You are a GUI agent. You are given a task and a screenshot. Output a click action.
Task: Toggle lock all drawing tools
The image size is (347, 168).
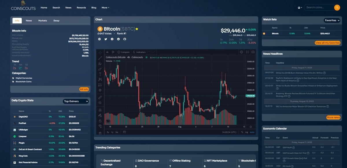[100, 121]
